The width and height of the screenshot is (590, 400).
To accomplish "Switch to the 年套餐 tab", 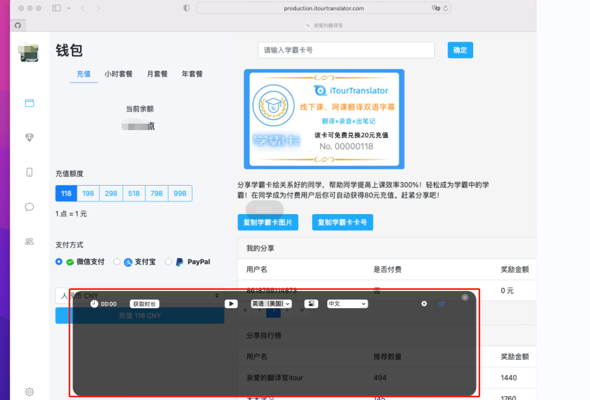I will coord(192,74).
